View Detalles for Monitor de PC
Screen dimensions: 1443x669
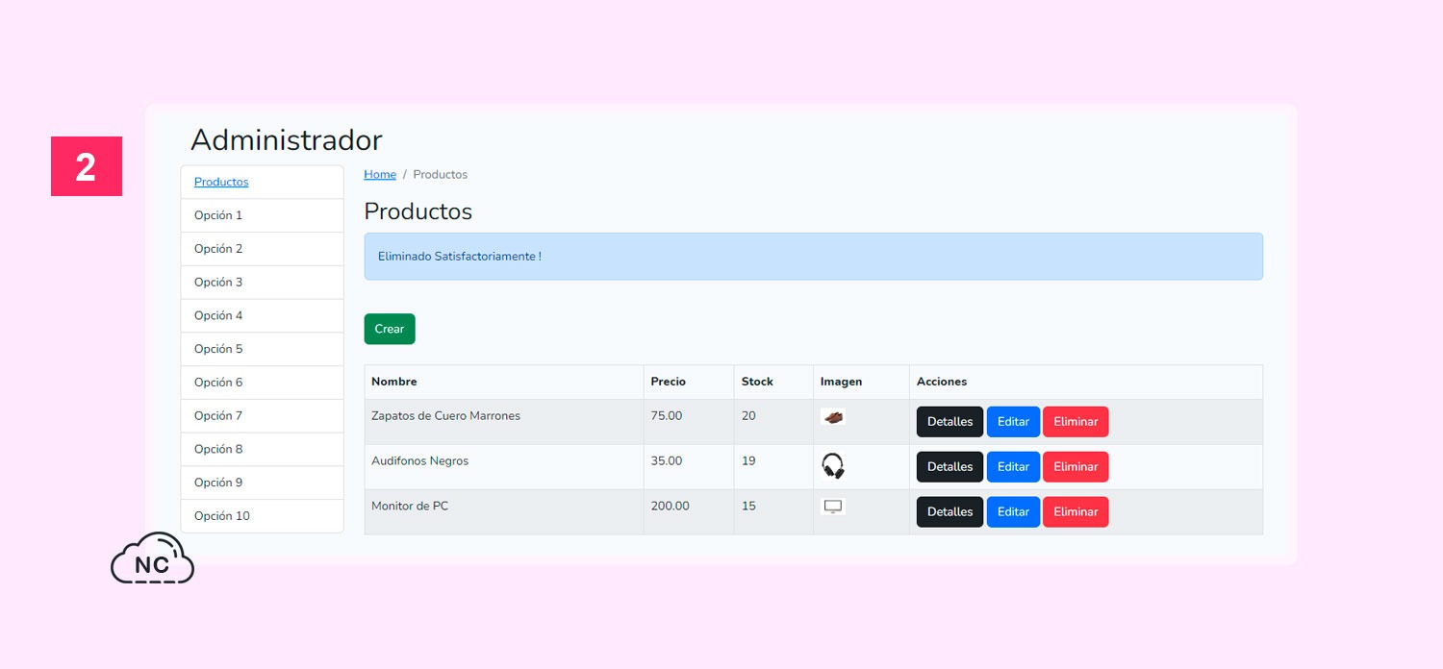point(950,511)
